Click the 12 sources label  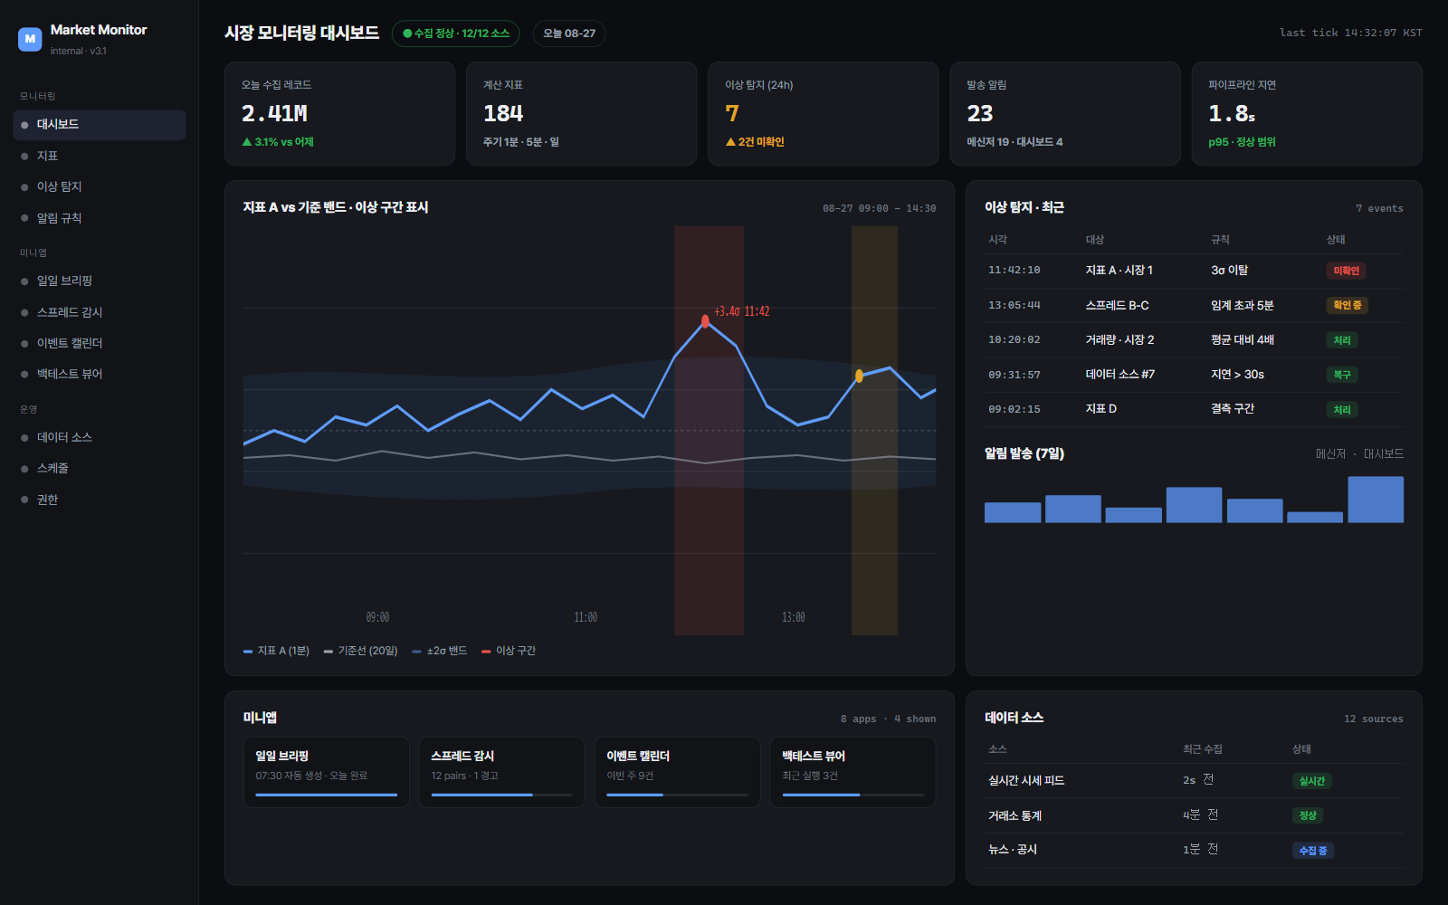(1373, 719)
